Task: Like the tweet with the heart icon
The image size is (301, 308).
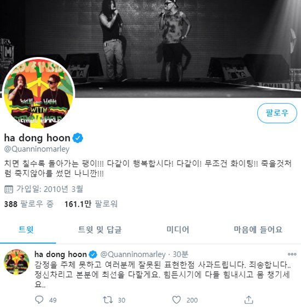Action: point(176,300)
